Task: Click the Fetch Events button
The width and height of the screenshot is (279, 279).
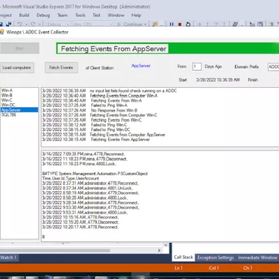Action: pyautogui.click(x=61, y=68)
